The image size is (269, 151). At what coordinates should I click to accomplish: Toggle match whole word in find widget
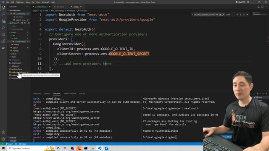220,15
